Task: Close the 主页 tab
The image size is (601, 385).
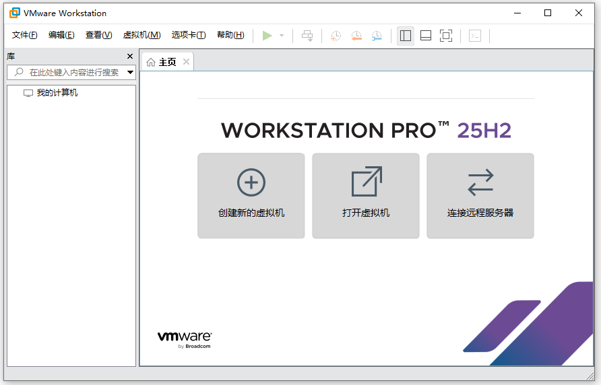Action: coord(186,62)
